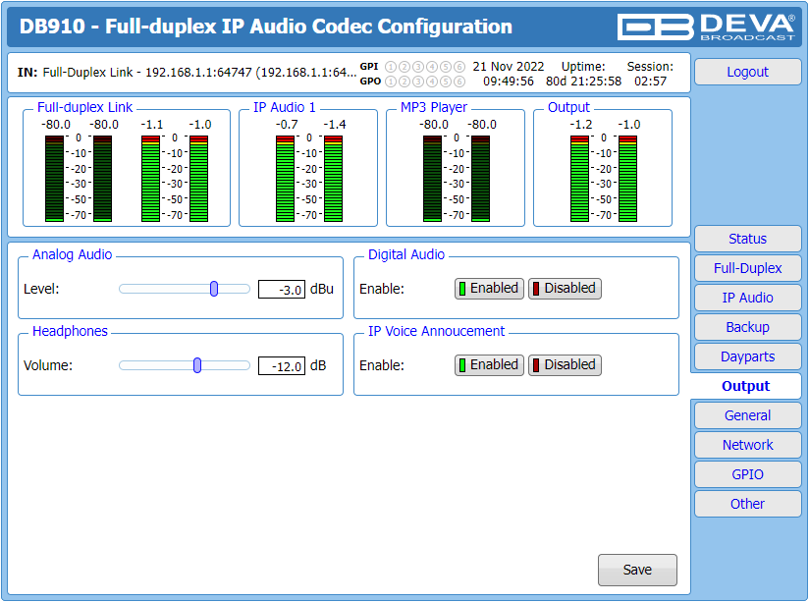Click the IP Audio 1 meter title
The height and width of the screenshot is (602, 809).
coord(285,107)
